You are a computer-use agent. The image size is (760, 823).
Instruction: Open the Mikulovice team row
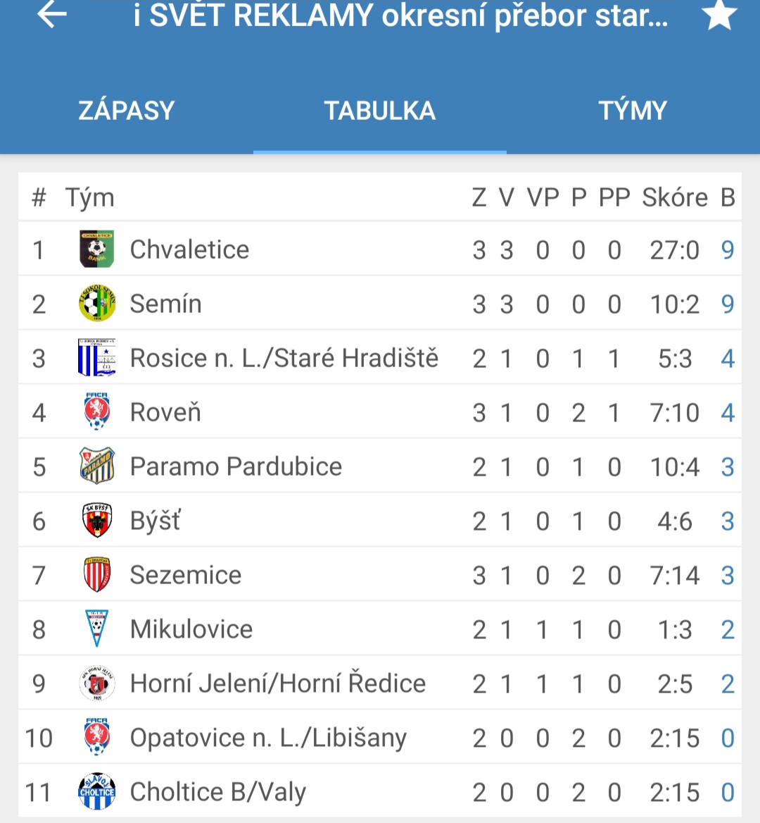pos(379,629)
